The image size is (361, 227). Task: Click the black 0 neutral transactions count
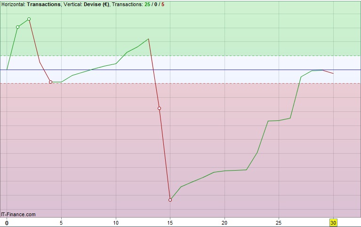[156, 4]
